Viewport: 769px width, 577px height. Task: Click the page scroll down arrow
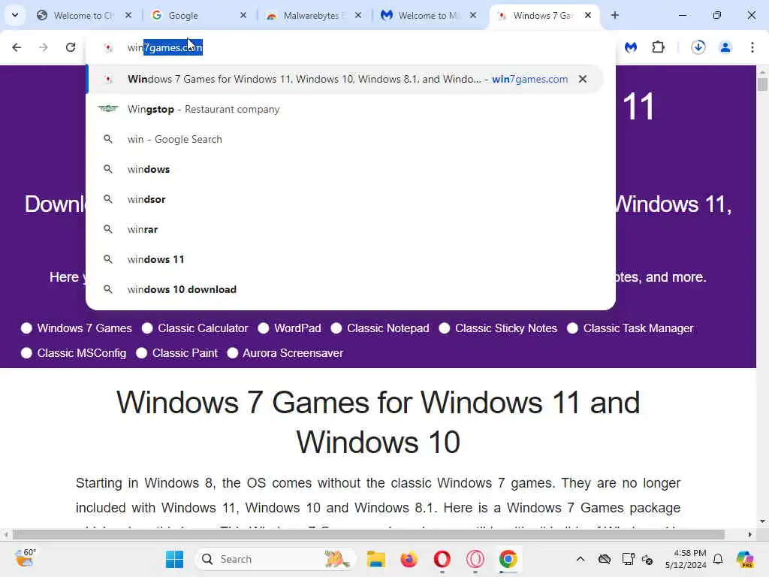click(762, 521)
